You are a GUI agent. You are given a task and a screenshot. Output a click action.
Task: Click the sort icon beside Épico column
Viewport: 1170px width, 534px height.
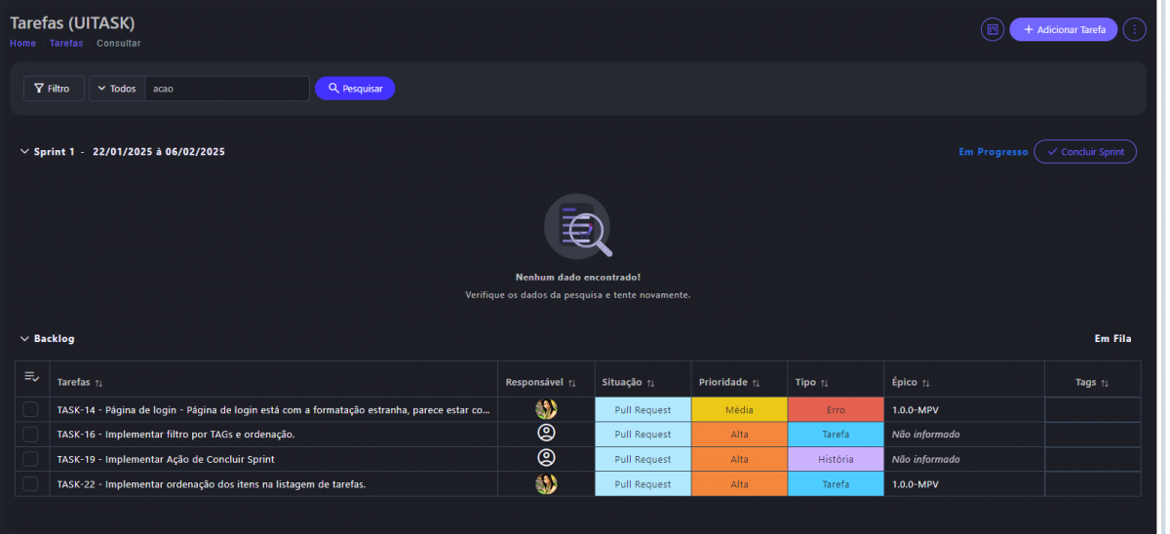pos(925,383)
